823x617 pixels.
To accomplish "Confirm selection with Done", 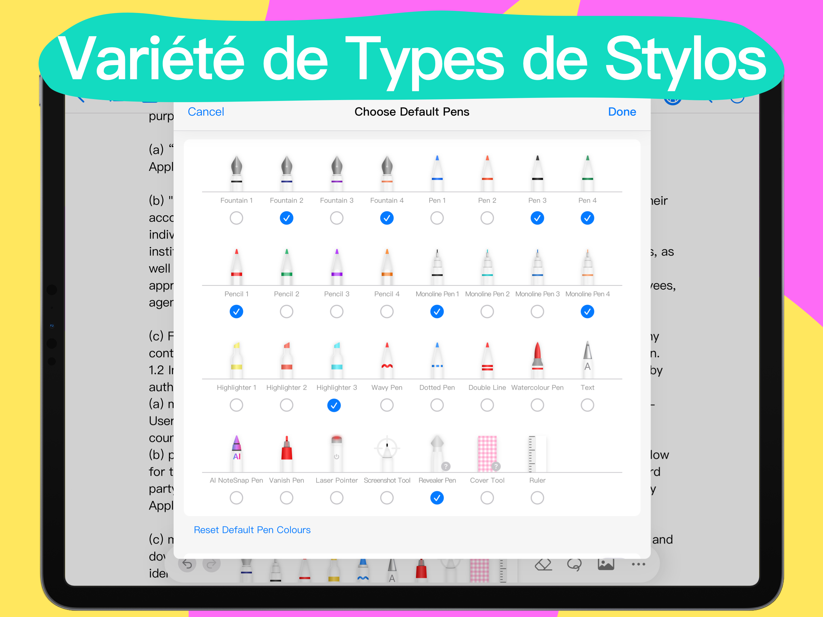I will pyautogui.click(x=622, y=112).
